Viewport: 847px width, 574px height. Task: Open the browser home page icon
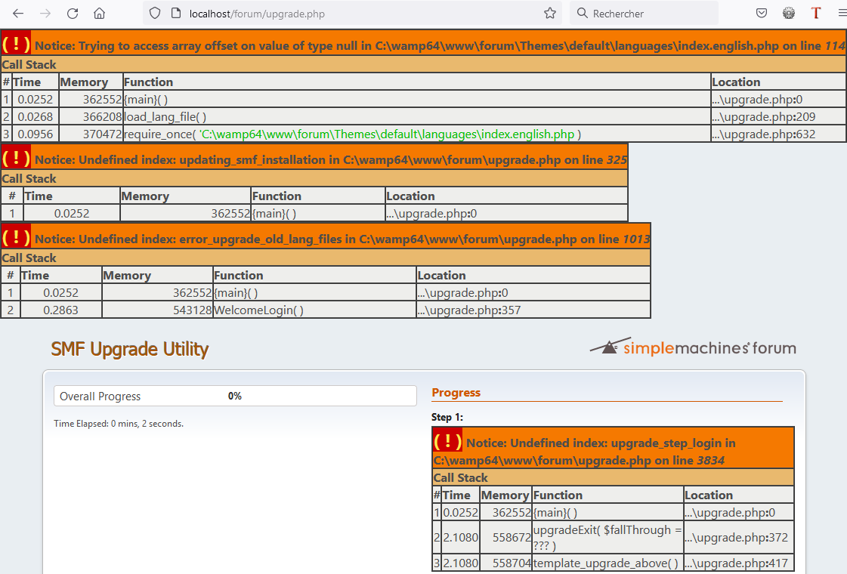(x=100, y=14)
